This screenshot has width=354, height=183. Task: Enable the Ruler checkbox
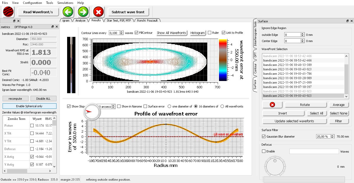(210, 33)
